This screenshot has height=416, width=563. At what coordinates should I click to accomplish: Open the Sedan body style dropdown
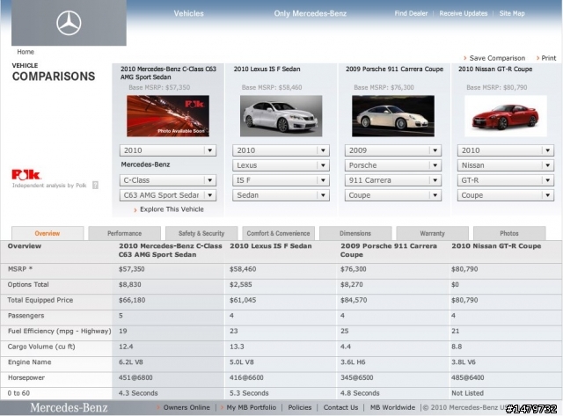click(281, 195)
